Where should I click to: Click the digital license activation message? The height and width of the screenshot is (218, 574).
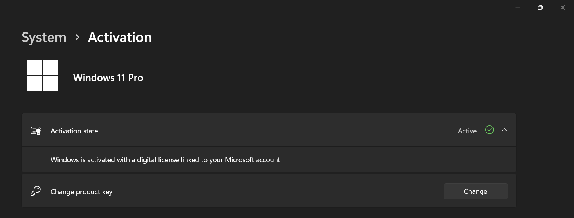[x=166, y=160]
